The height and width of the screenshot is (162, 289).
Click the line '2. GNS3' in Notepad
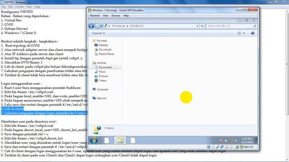click(x=7, y=24)
